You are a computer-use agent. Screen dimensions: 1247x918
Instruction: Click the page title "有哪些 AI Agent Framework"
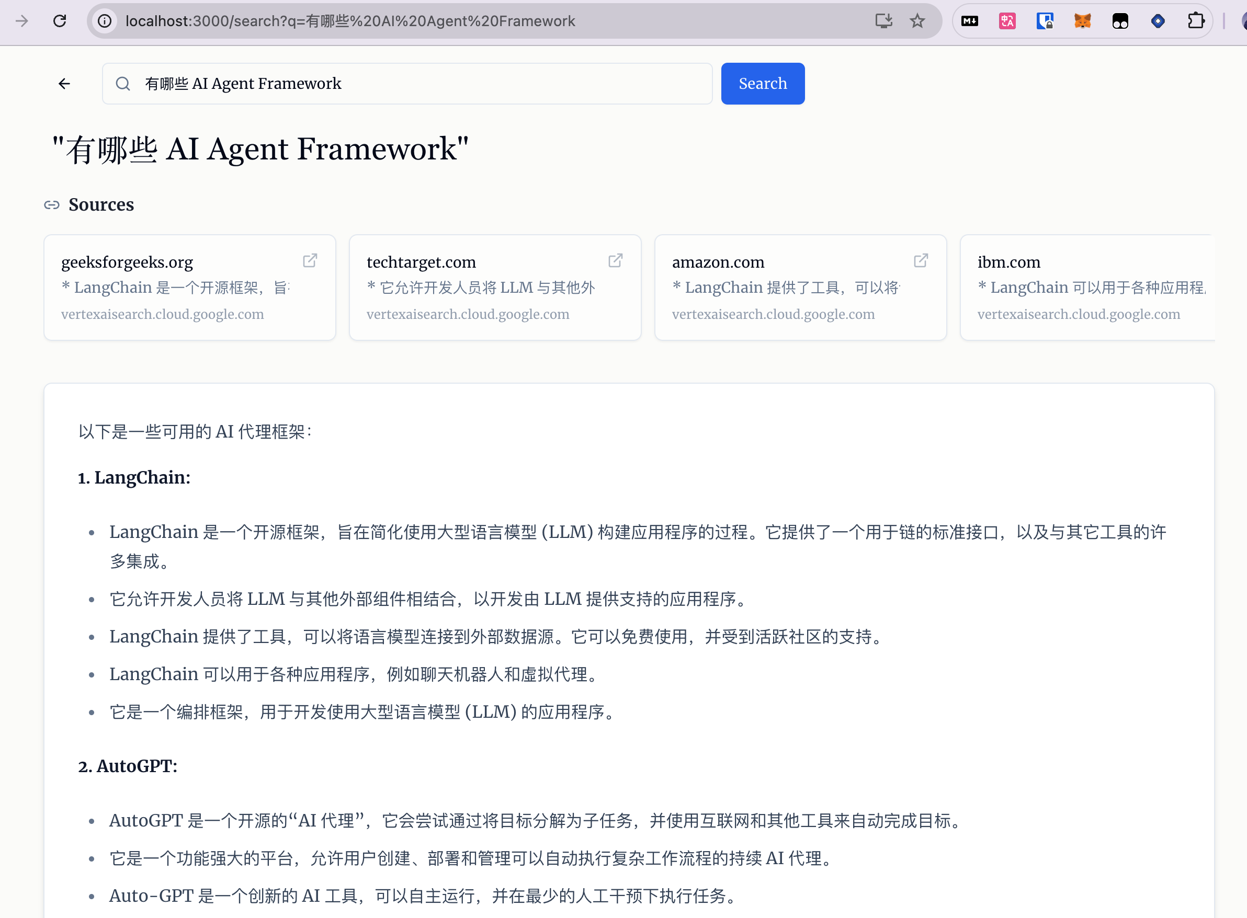[x=260, y=150]
